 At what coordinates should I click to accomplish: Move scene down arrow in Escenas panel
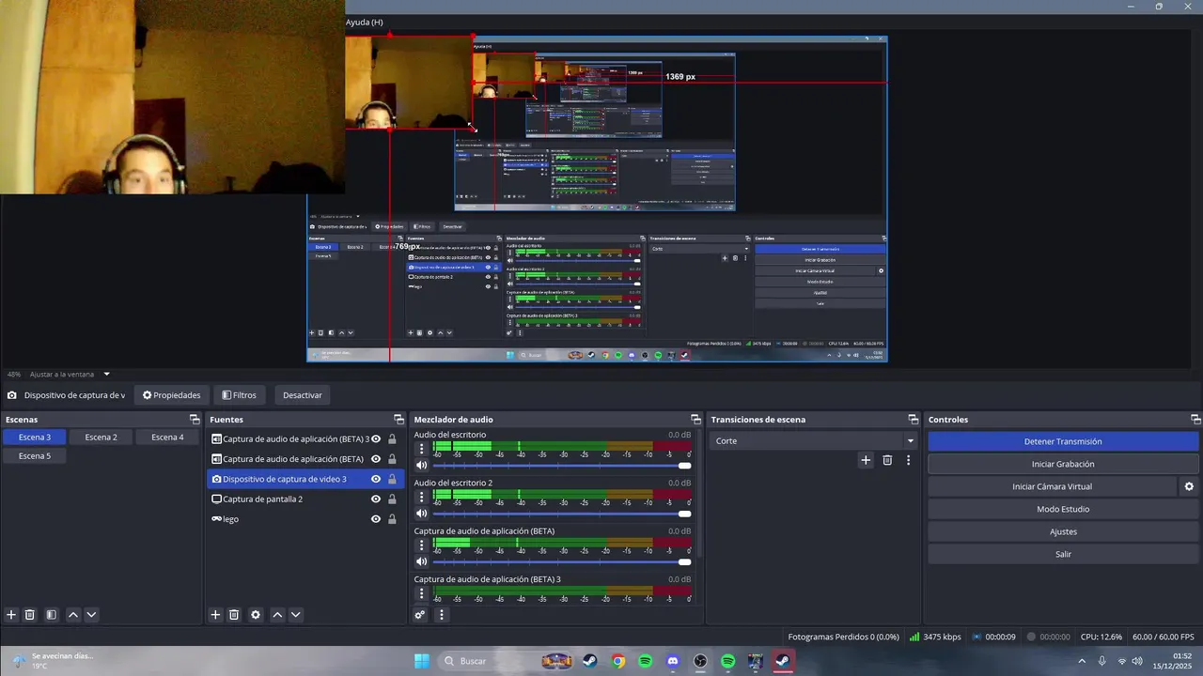point(91,615)
